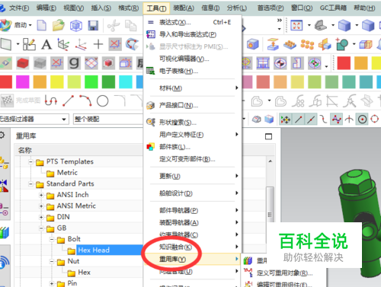
Task: Click the Fit view icon
Action: tap(296, 25)
